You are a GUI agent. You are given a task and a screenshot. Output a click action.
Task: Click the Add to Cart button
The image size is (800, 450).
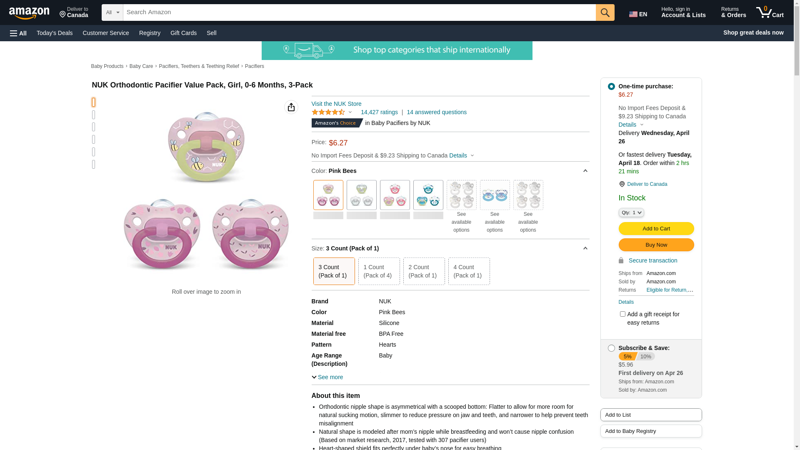point(656,228)
